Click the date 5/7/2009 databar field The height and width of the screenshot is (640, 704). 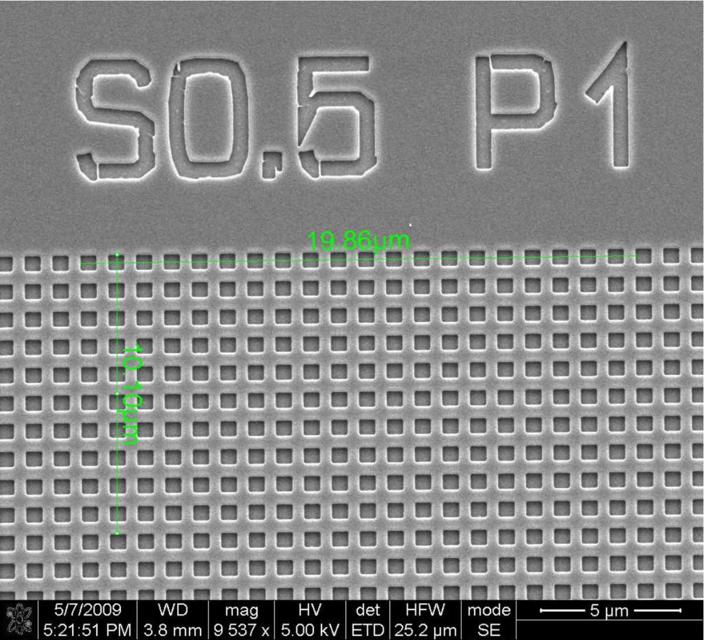87,610
